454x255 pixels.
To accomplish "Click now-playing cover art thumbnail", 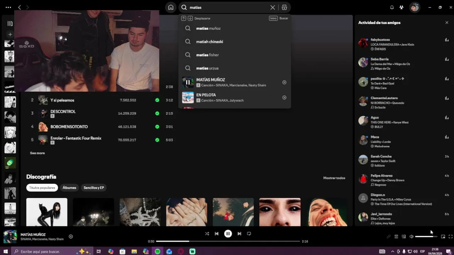I will tap(10, 237).
